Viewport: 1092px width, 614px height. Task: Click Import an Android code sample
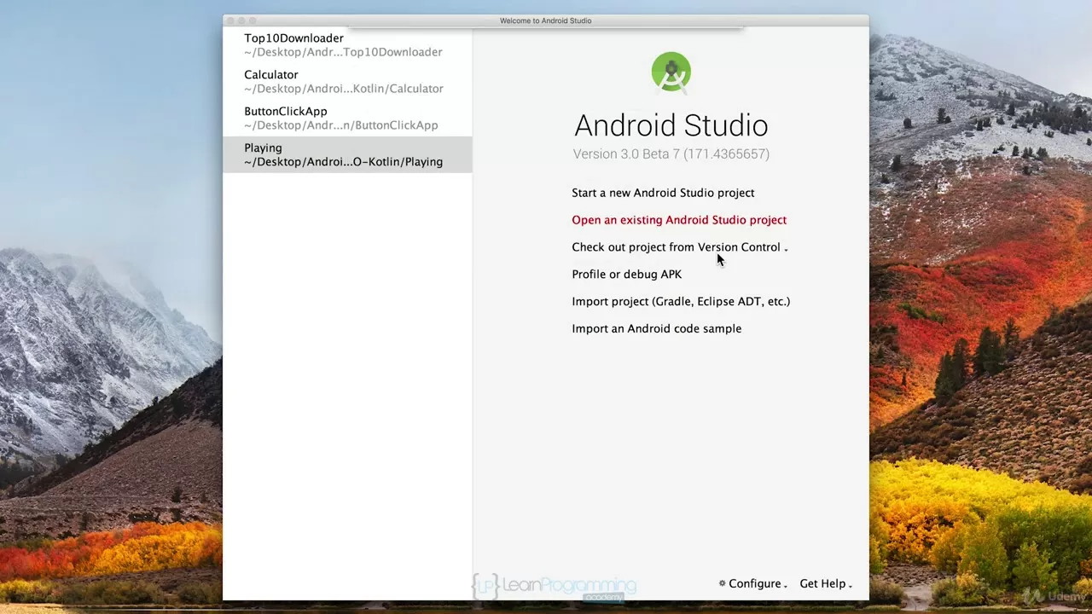point(656,329)
